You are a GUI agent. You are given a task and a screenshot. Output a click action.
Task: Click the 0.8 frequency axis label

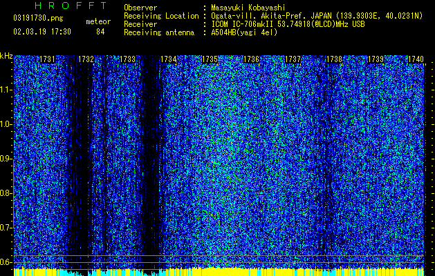coord(6,193)
